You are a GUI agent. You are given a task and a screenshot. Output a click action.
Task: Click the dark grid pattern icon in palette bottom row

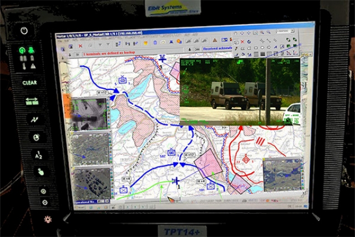pyautogui.click(x=262, y=54)
